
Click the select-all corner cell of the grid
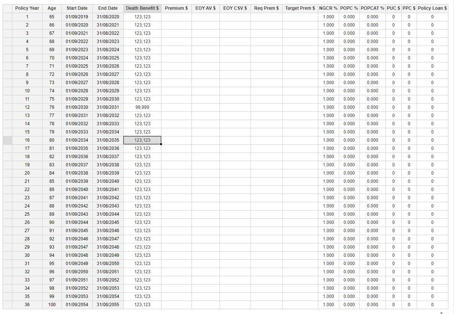click(x=7, y=8)
